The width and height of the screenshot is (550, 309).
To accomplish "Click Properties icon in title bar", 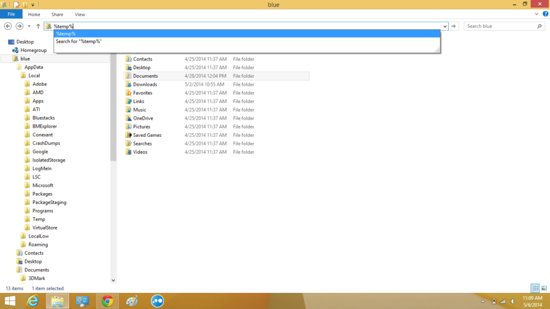I will 17,5.
